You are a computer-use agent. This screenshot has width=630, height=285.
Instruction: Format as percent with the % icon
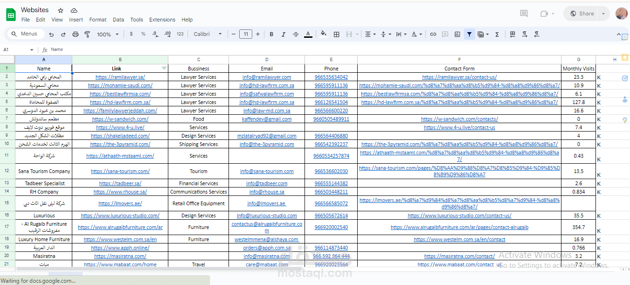click(143, 34)
